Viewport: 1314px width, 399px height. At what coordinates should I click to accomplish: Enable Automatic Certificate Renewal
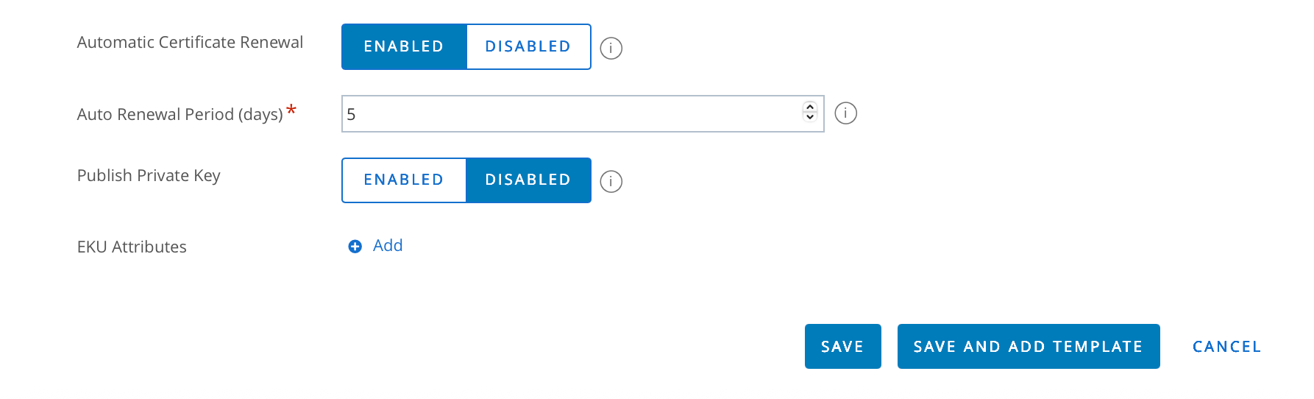point(404,46)
